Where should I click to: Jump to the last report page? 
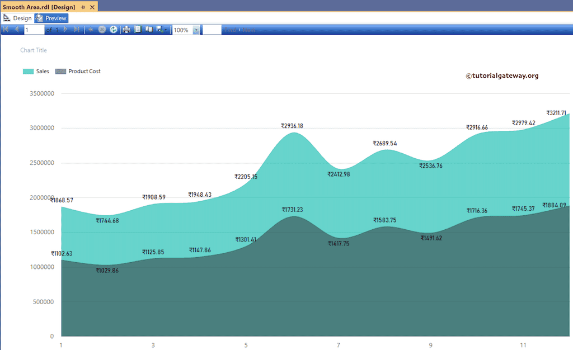[x=76, y=30]
